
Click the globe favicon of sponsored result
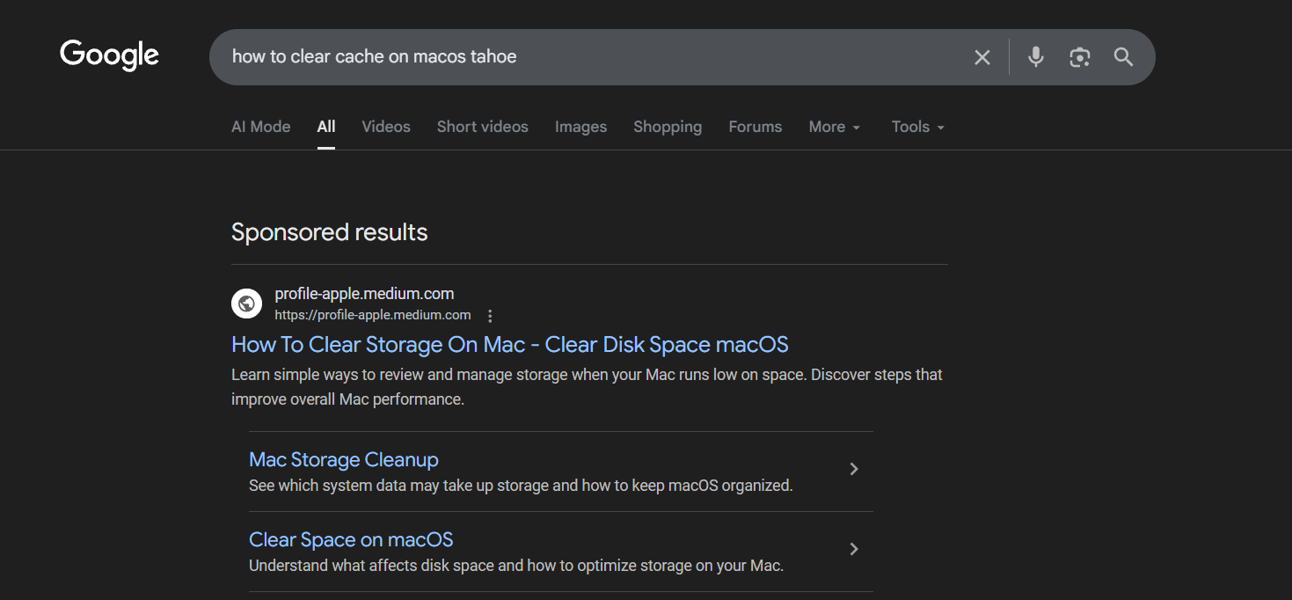click(246, 304)
